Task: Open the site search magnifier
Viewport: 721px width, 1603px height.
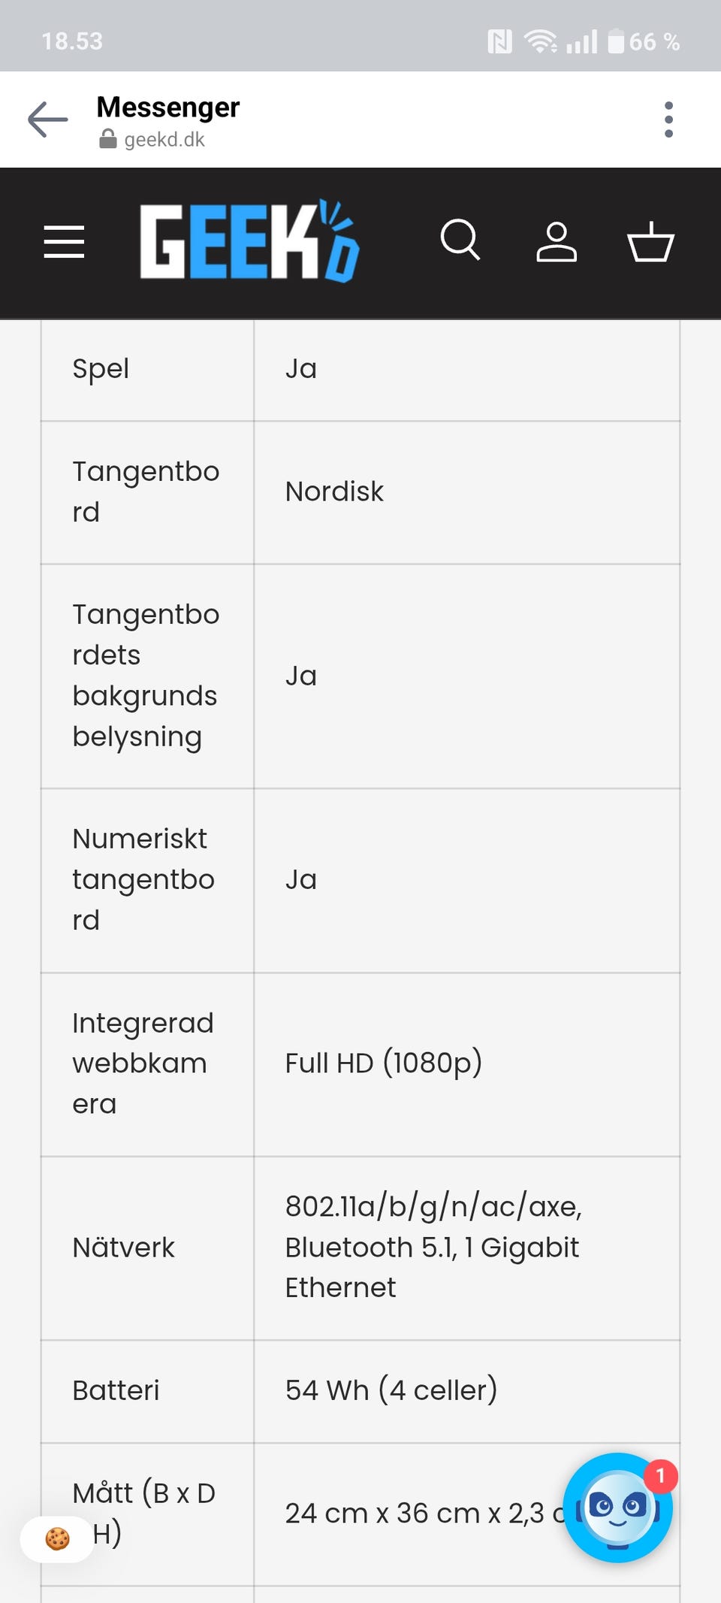Action: tap(460, 240)
